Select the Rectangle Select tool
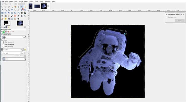The image size is (186, 102). [2, 7]
